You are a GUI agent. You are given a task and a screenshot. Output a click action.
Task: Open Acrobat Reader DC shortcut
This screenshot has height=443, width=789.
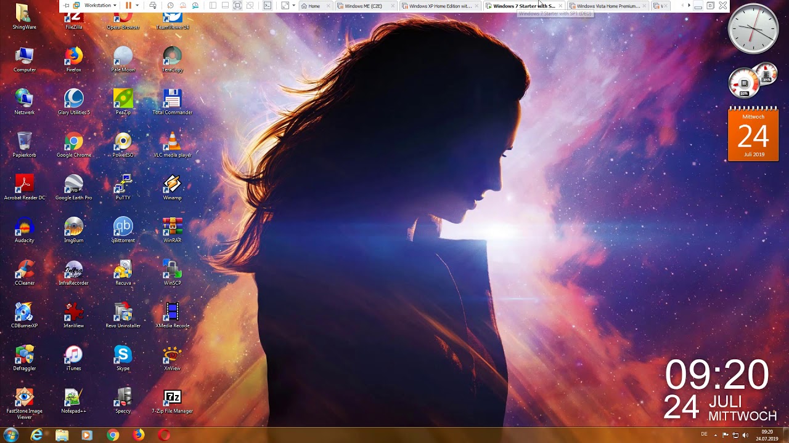pos(24,188)
